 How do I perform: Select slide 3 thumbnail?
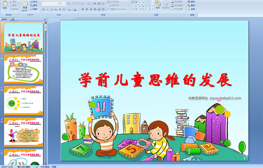(23, 101)
